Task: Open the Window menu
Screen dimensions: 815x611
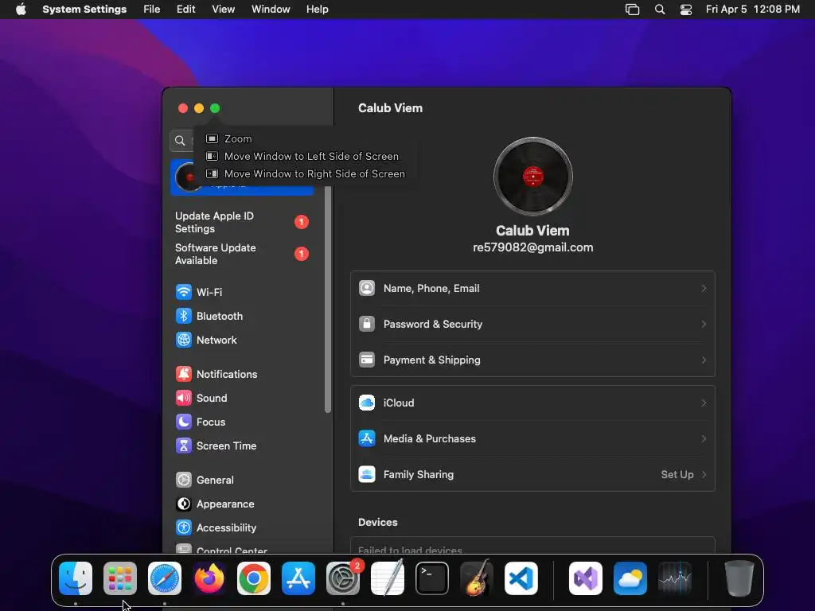Action: 271,10
